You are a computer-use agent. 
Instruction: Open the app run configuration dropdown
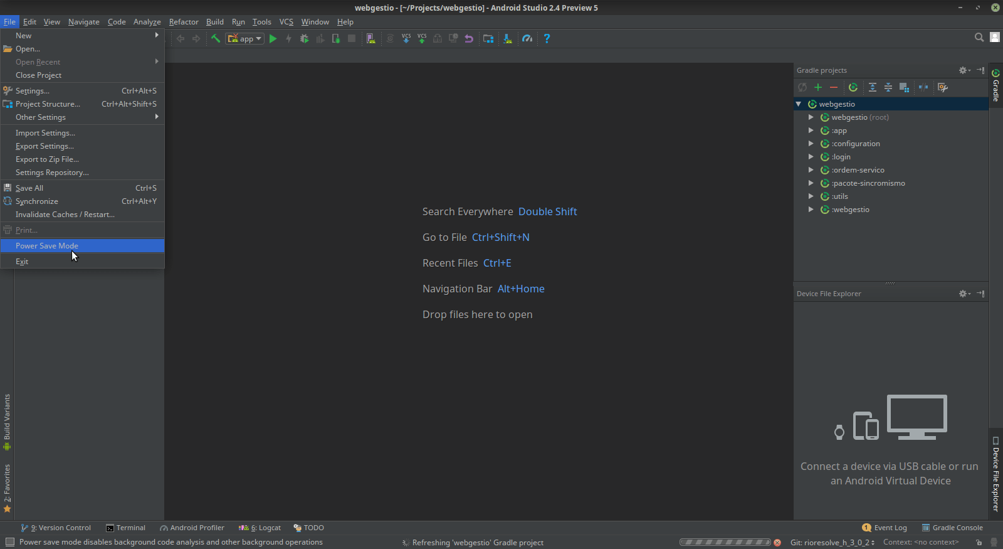[244, 38]
